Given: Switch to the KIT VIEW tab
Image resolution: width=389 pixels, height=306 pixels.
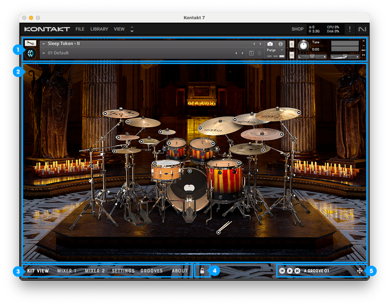Looking at the screenshot, I should coord(38,271).
